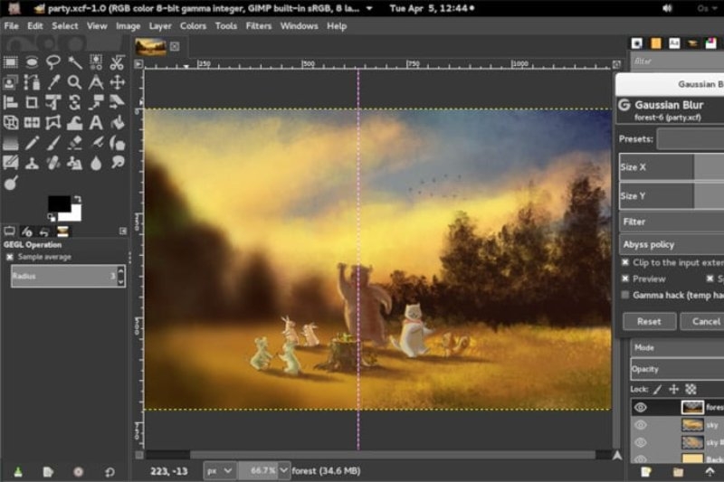
Task: Open the Windows menu
Action: (x=300, y=26)
